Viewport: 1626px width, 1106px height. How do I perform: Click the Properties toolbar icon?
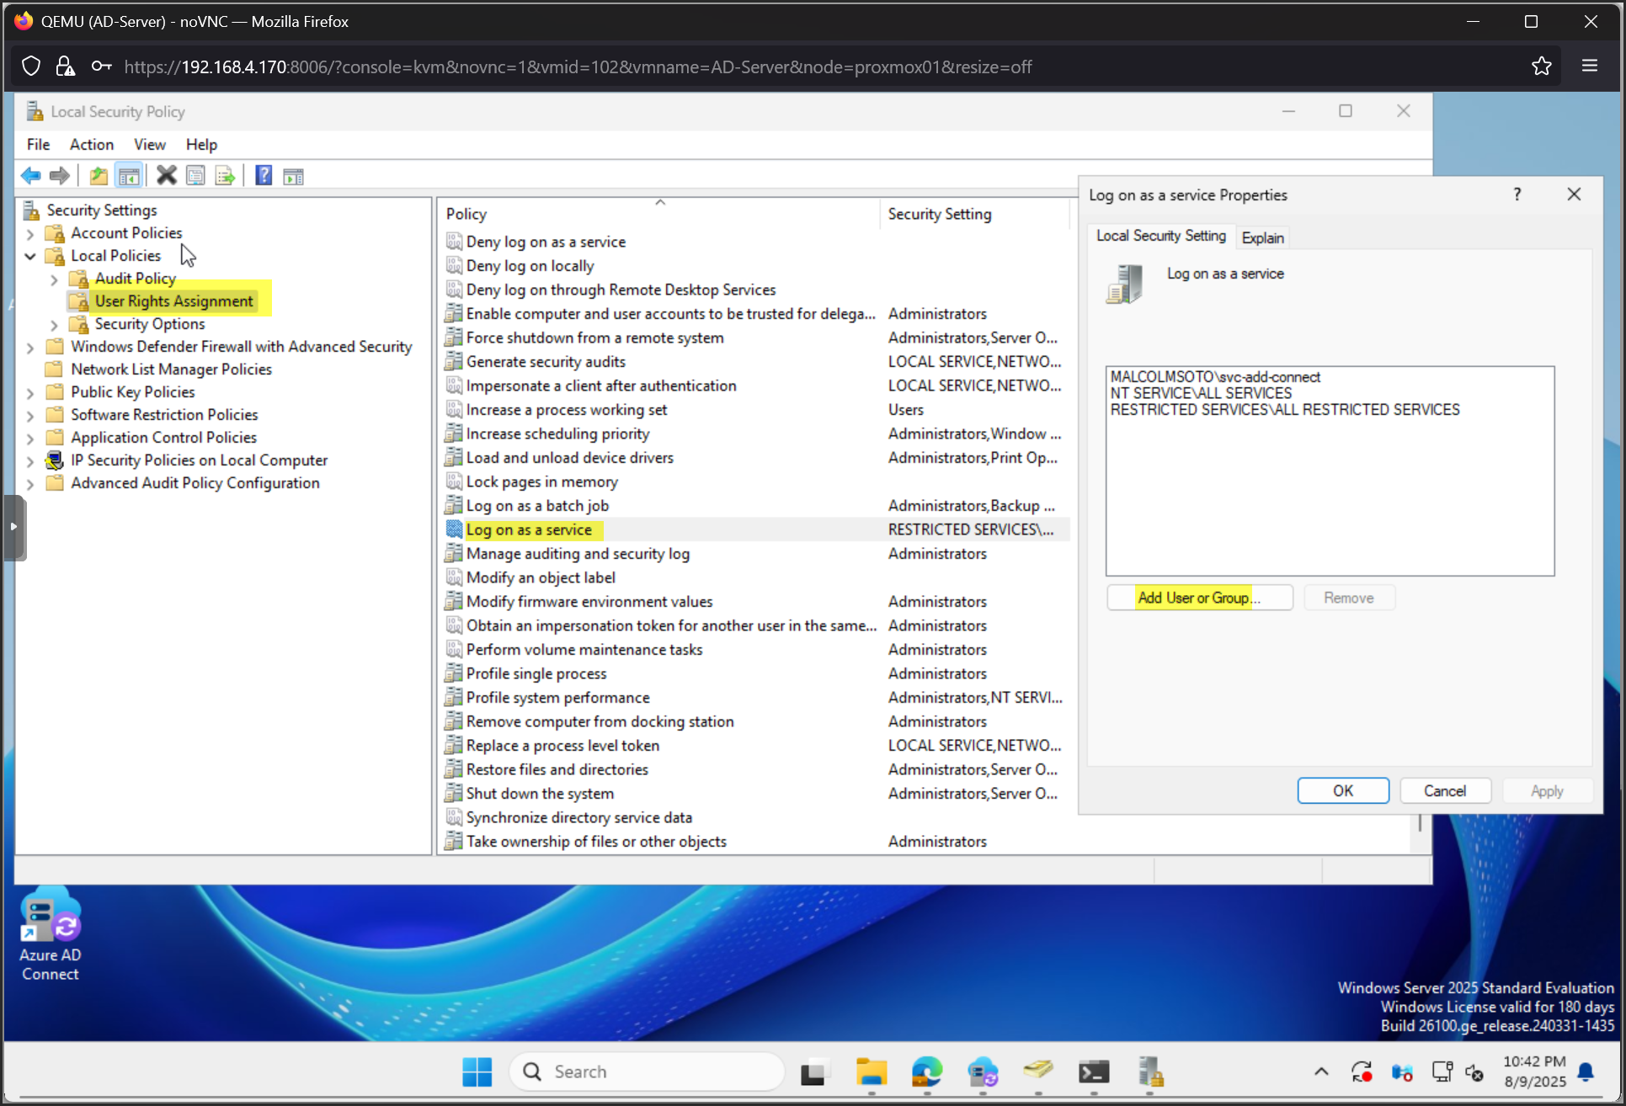pyautogui.click(x=195, y=176)
